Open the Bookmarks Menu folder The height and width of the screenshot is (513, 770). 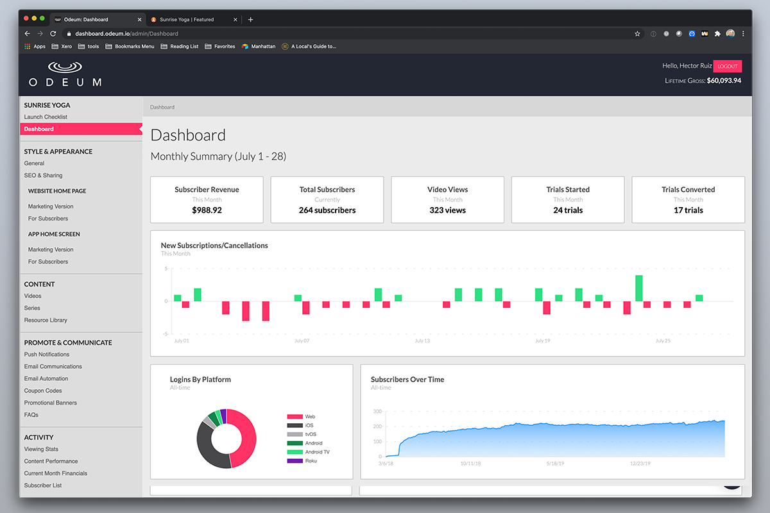[x=130, y=46]
